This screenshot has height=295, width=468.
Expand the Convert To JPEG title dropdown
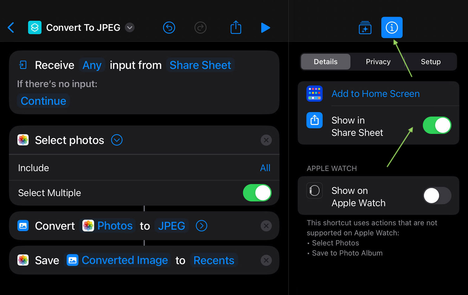point(129,28)
